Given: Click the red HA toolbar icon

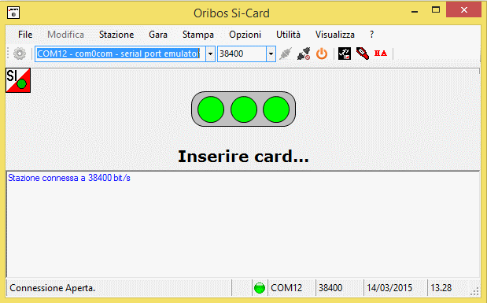Looking at the screenshot, I should click(x=381, y=54).
